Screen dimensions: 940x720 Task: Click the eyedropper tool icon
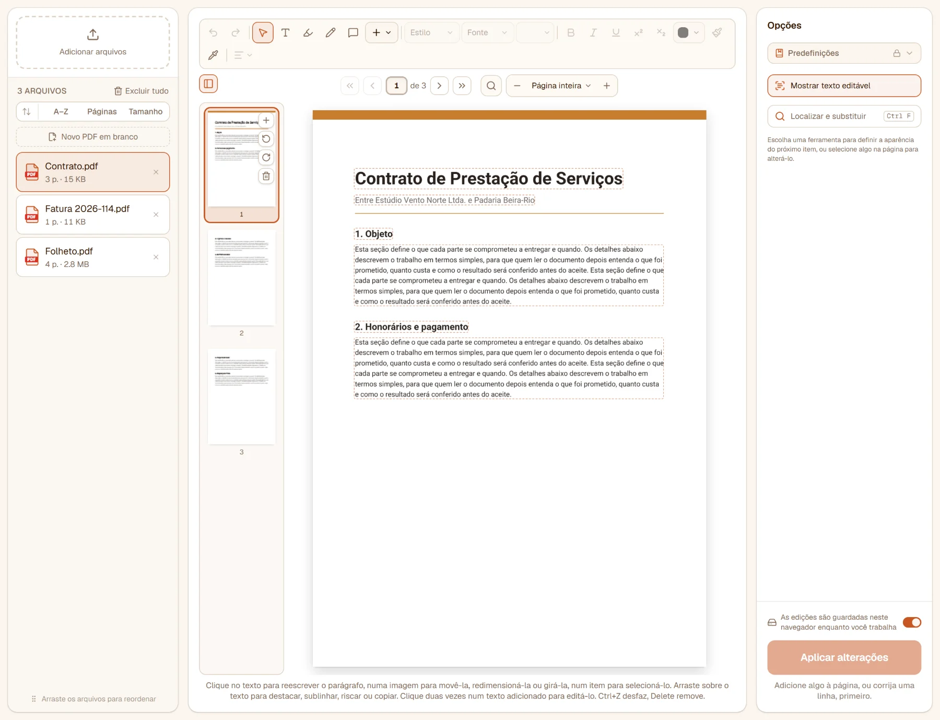pos(213,55)
